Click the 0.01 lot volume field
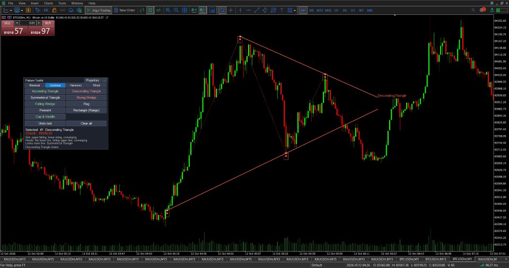Image resolution: width=509 pixels, height=268 pixels. (28, 23)
